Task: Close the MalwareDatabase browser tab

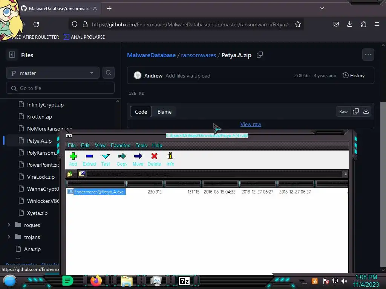Action: tap(95, 8)
